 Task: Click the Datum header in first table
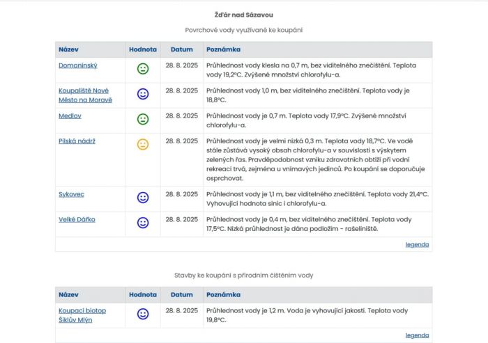[181, 49]
